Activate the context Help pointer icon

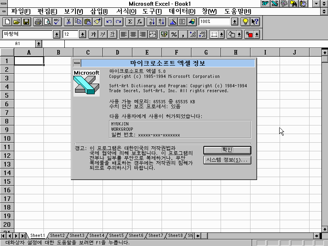pyautogui.click(x=255, y=22)
